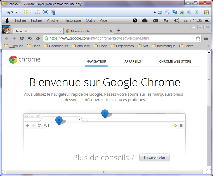Open the Outils menu
The height and width of the screenshot is (176, 213).
pos(91,20)
